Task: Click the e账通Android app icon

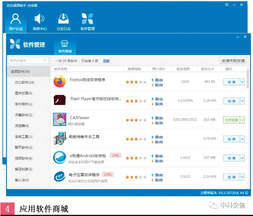Action: click(60, 157)
